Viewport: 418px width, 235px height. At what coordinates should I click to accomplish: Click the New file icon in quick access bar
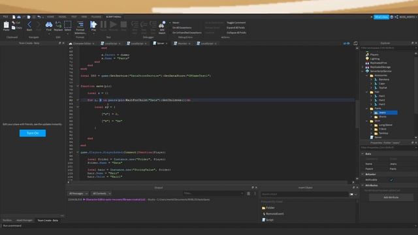point(14,17)
